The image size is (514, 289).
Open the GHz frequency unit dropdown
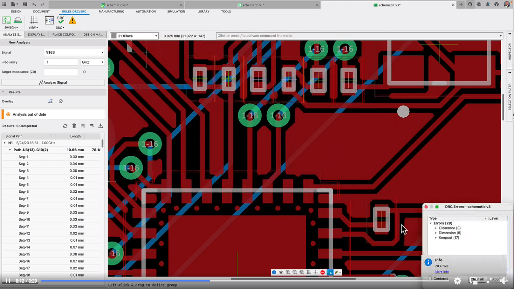pos(93,62)
